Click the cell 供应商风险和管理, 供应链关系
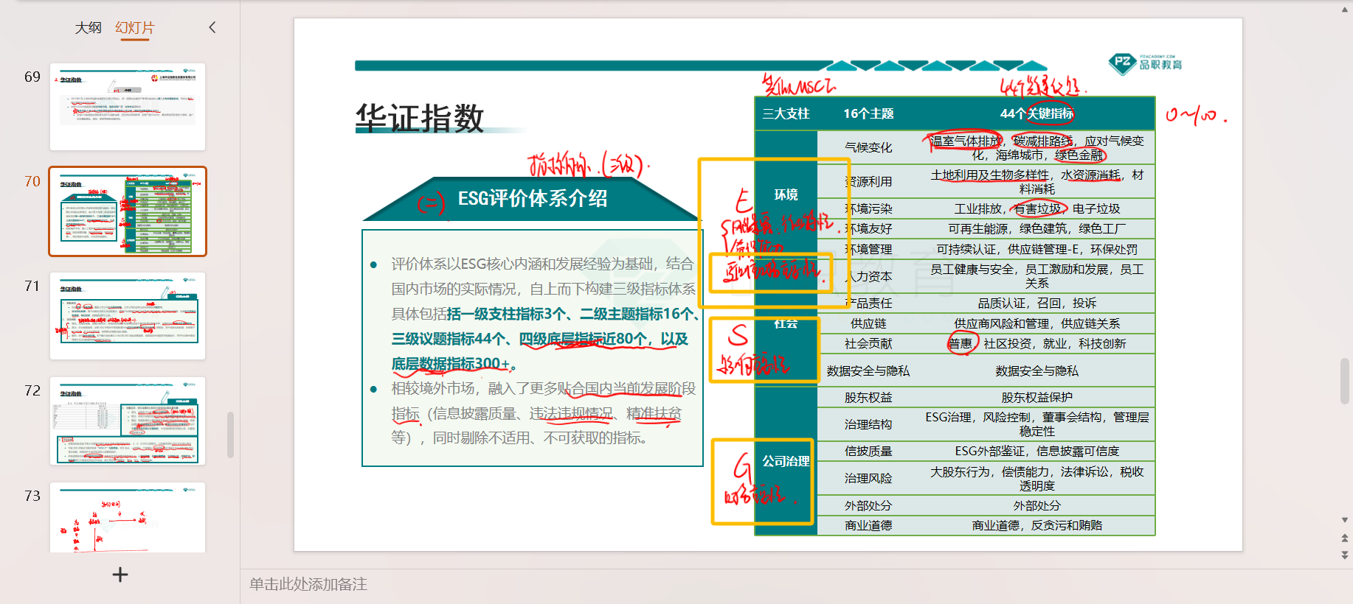1353x604 pixels. click(x=1037, y=323)
